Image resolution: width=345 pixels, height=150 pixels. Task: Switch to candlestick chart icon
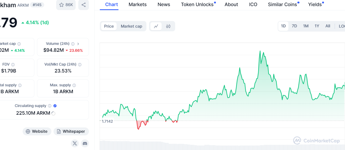tap(168, 26)
